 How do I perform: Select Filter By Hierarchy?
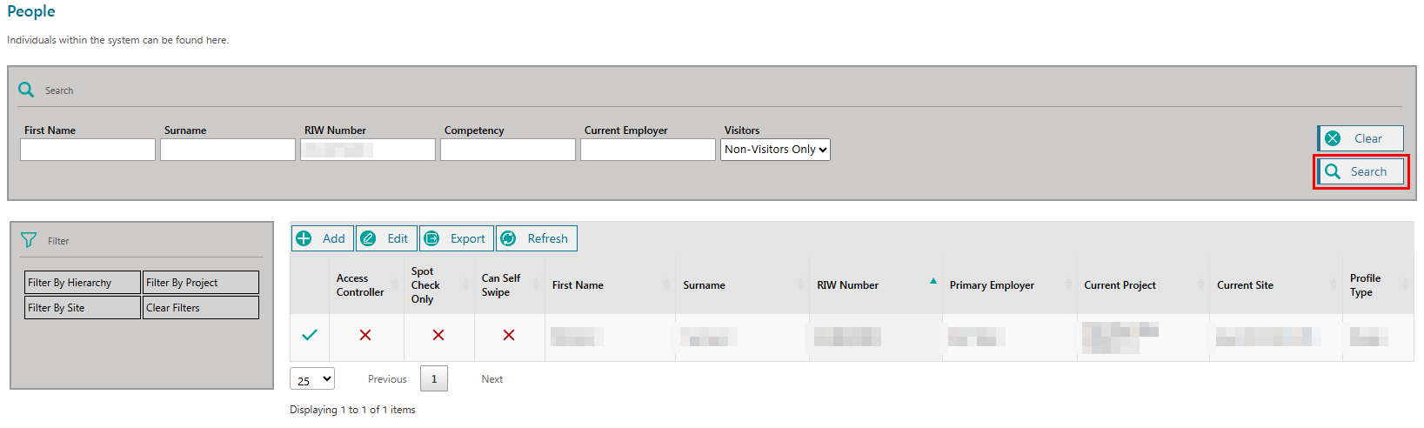83,283
